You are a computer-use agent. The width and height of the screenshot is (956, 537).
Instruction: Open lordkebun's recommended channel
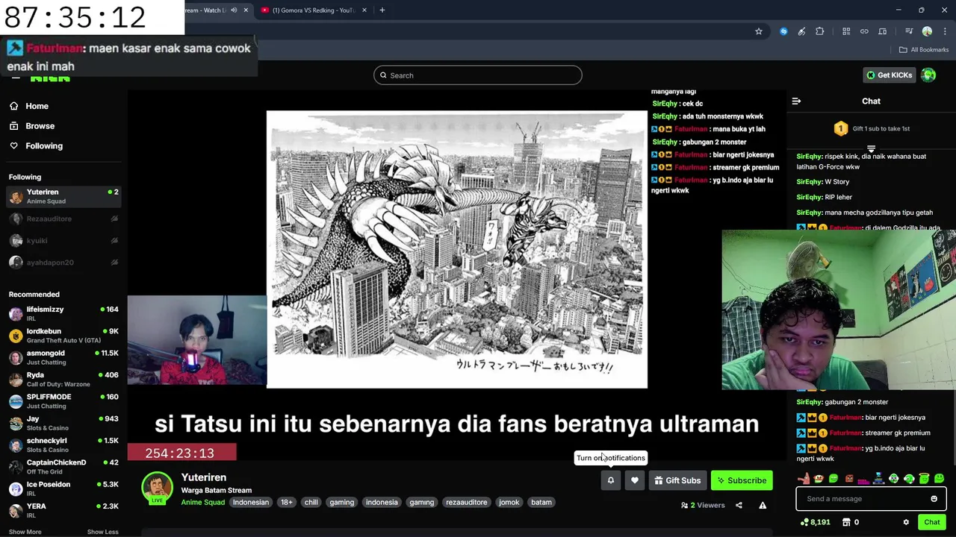point(63,336)
